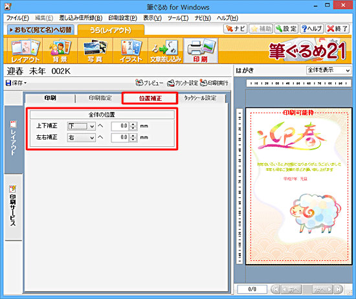Go to first page navigation button
Image resolution: width=356 pixels, height=299 pixels.
pos(276,289)
